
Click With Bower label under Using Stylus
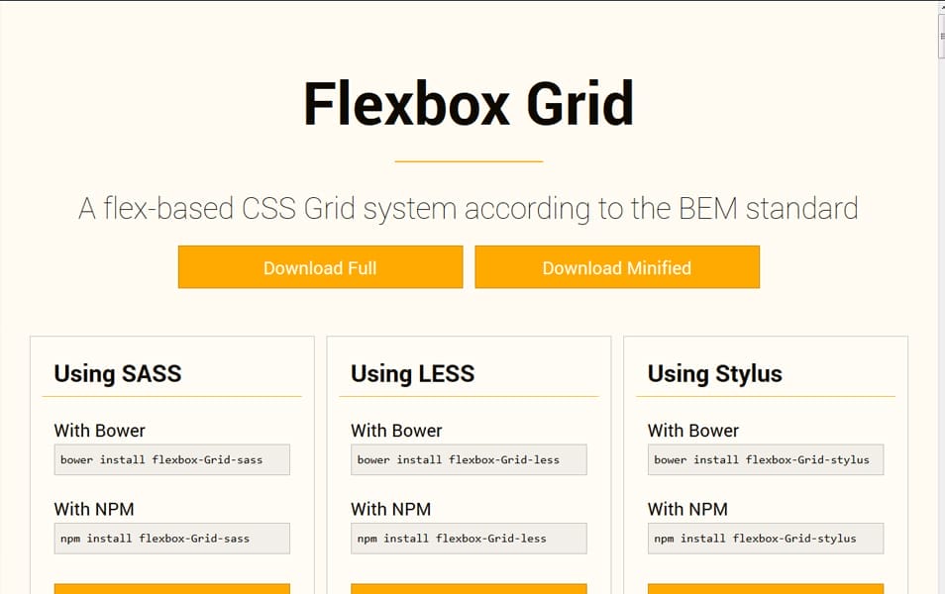[x=693, y=430]
